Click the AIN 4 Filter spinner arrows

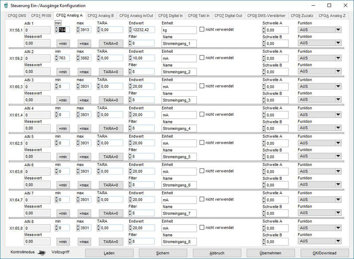(x=130, y=128)
